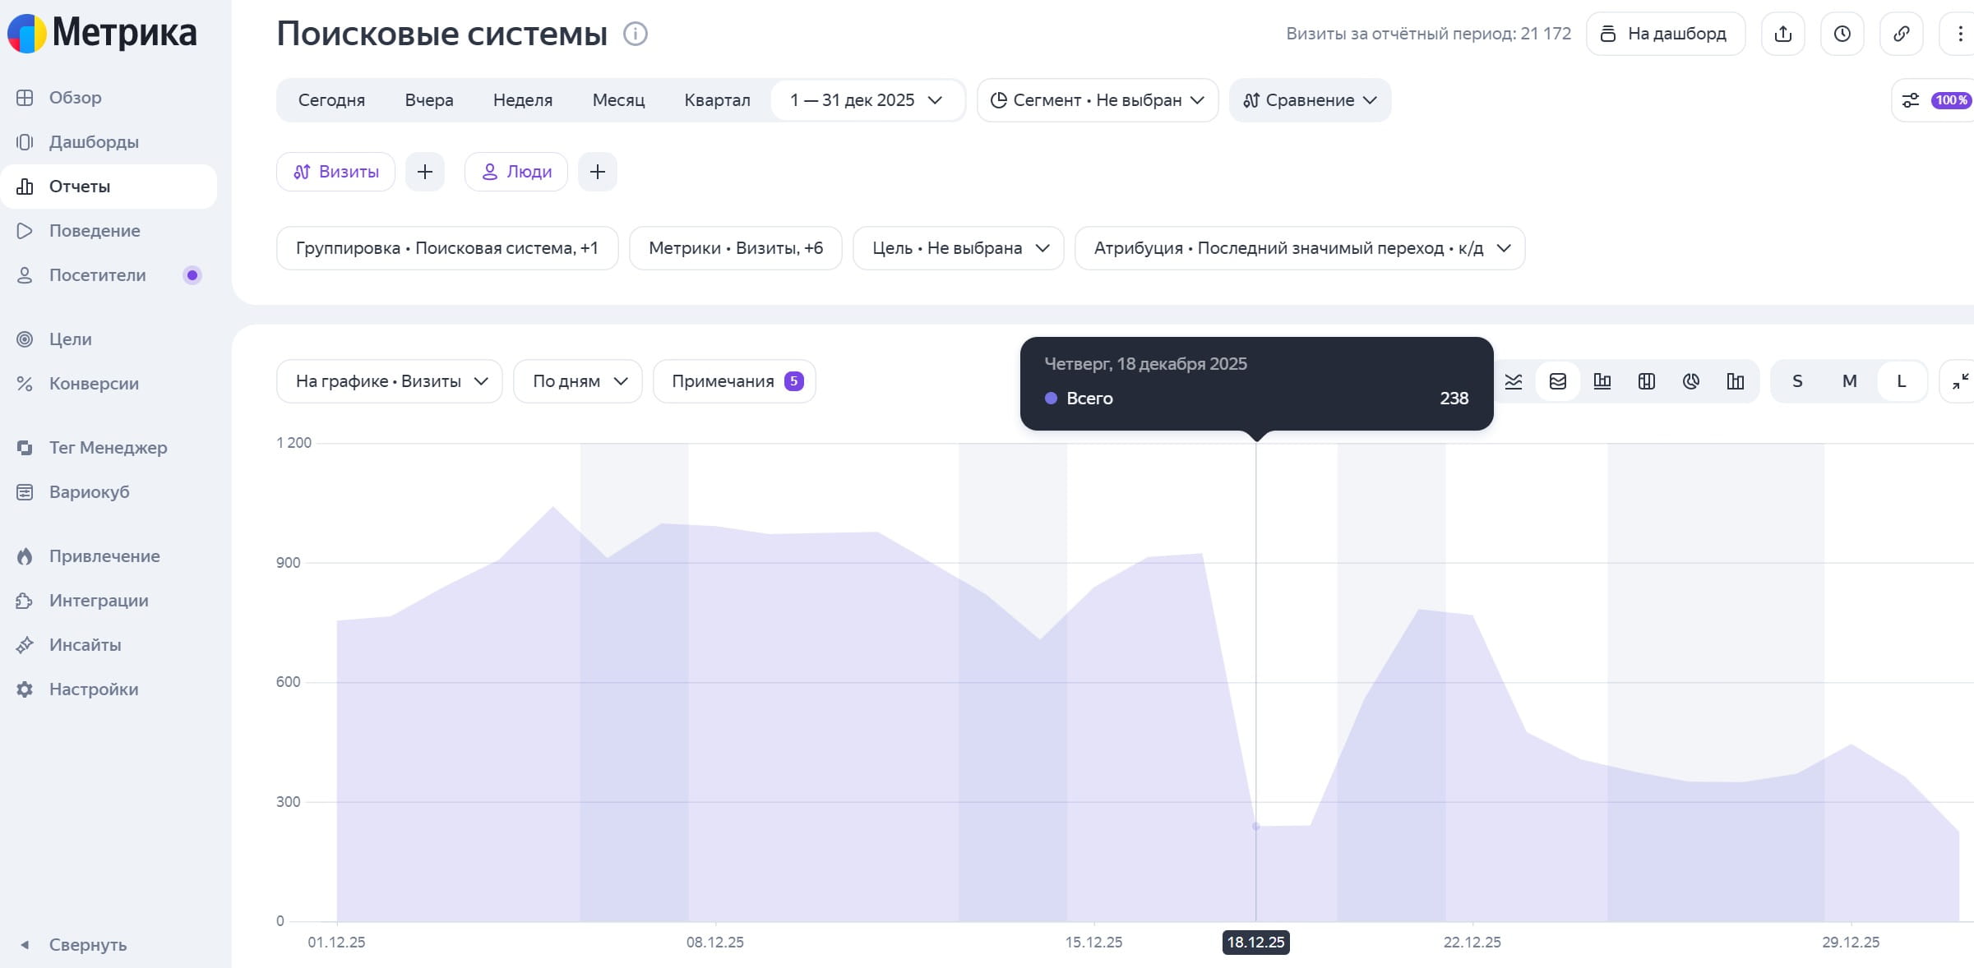Click the chart data point for 18 December
The height and width of the screenshot is (968, 1974).
click(x=1255, y=826)
